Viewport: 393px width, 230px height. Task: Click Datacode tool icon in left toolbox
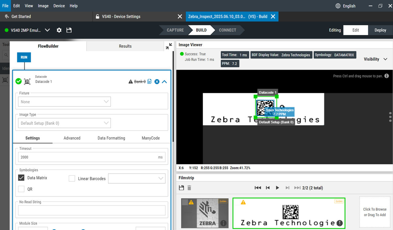pos(5,80)
